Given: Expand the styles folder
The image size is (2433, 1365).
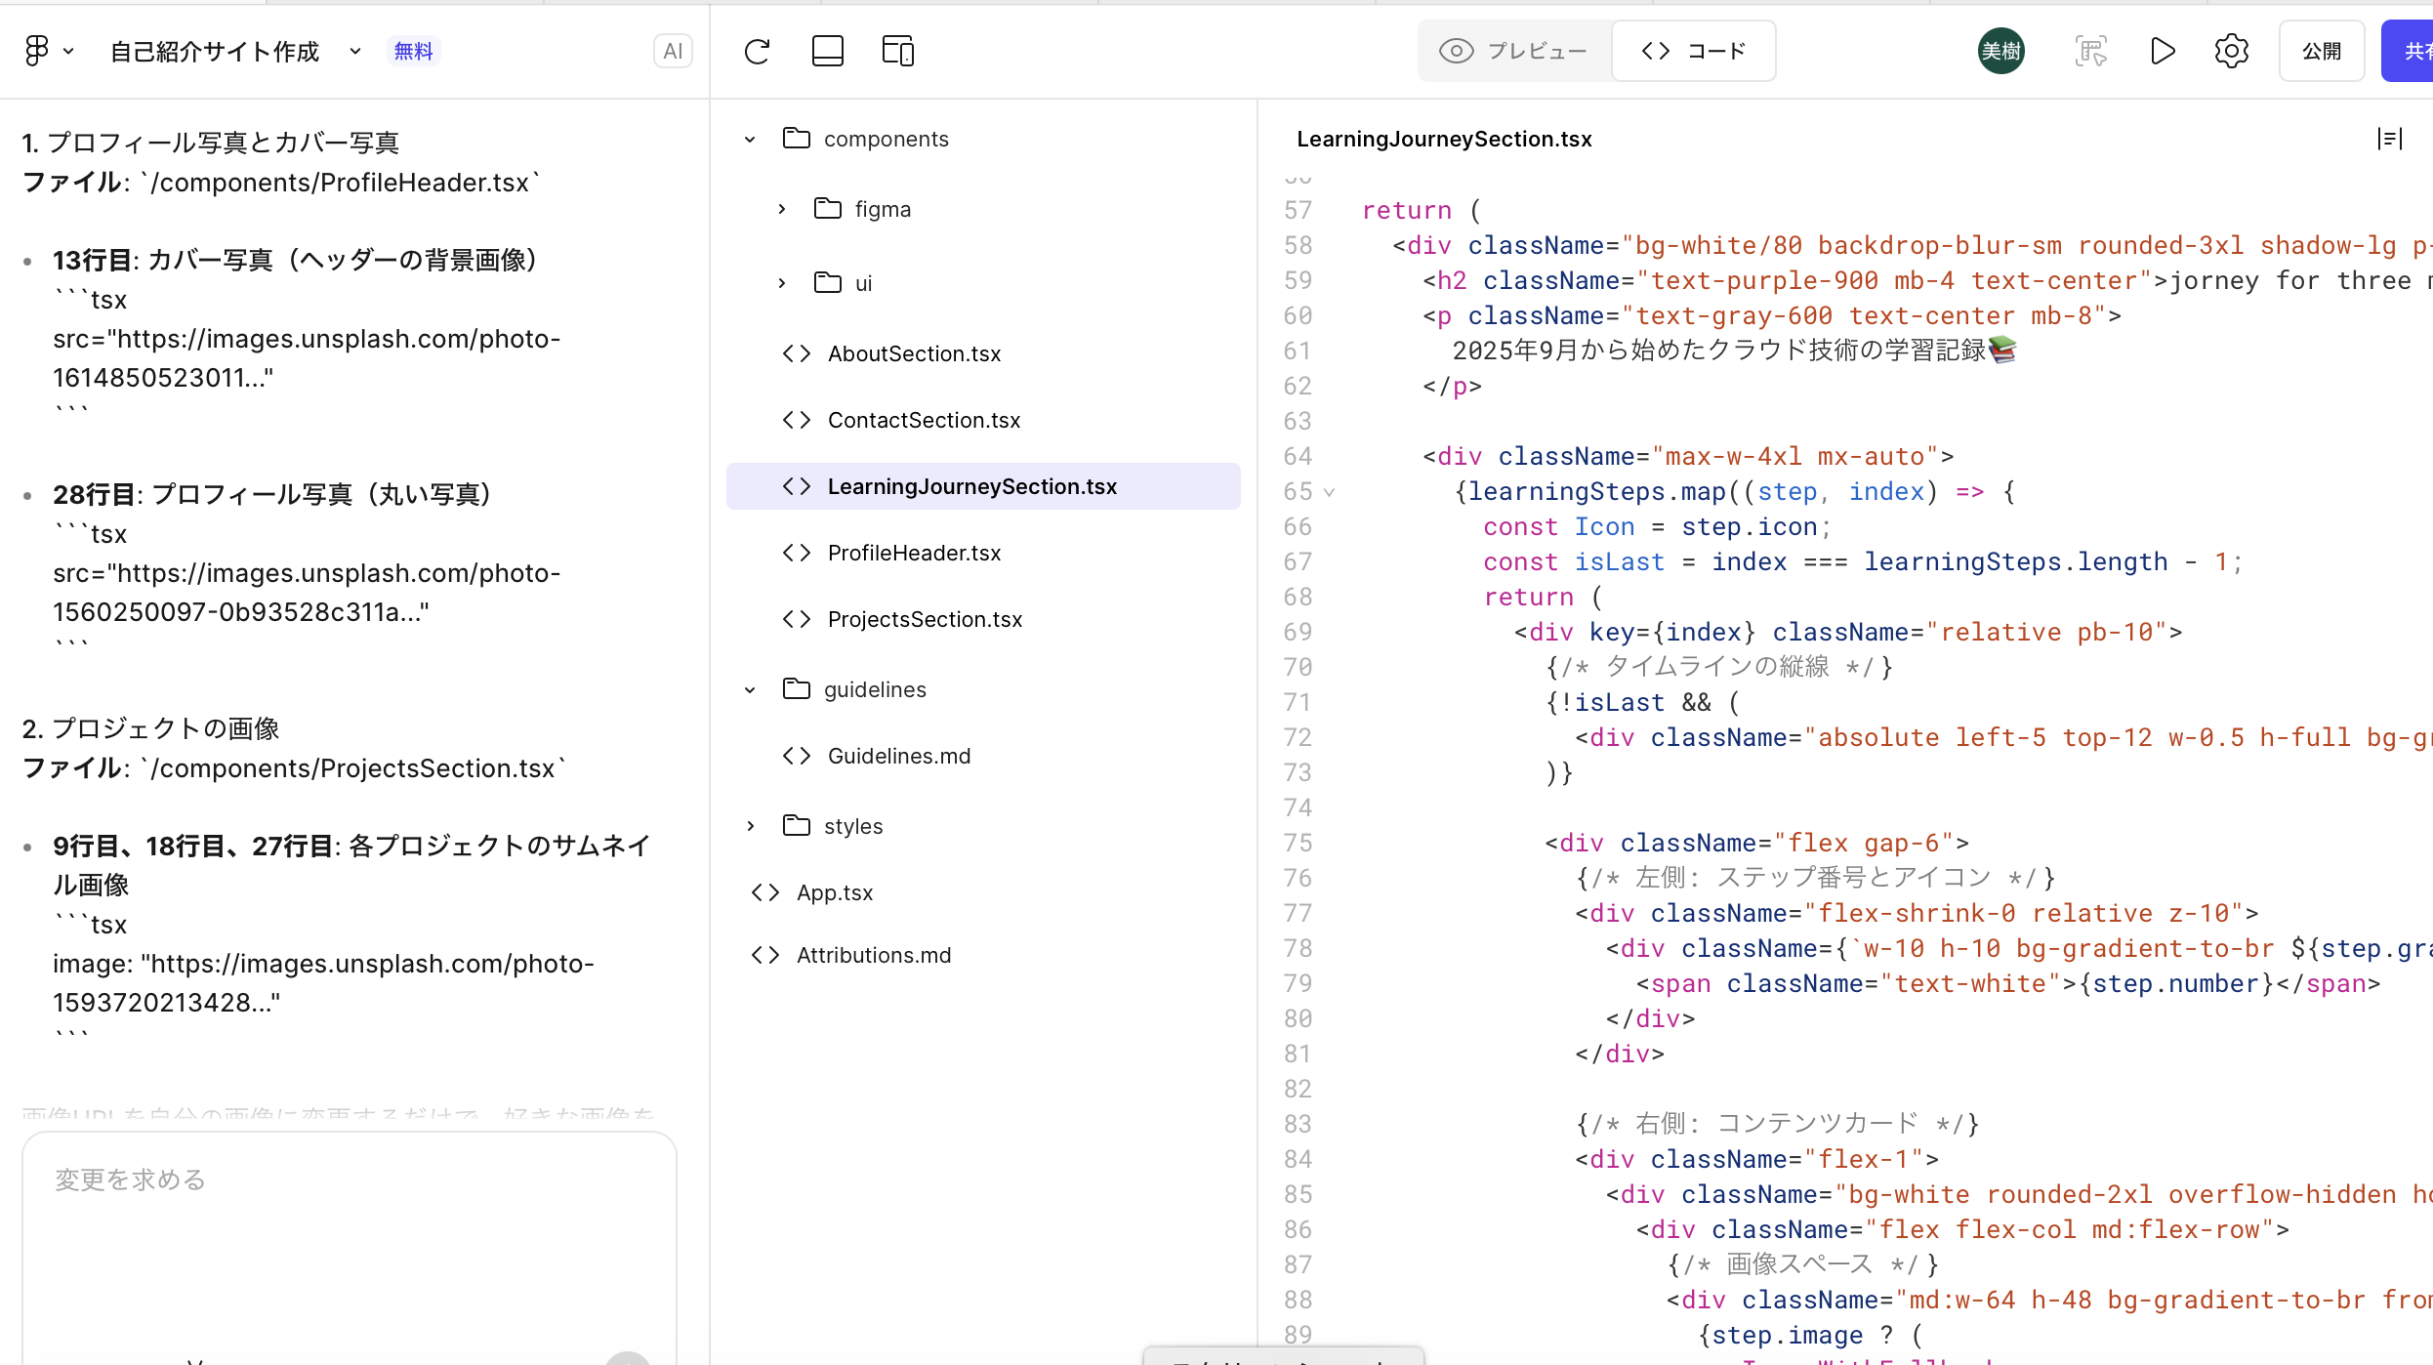Looking at the screenshot, I should [750, 826].
